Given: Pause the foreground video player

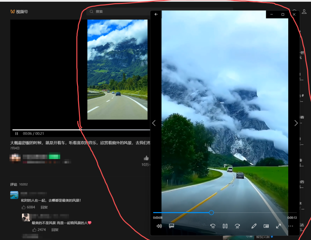Looking at the screenshot, I should (x=225, y=226).
